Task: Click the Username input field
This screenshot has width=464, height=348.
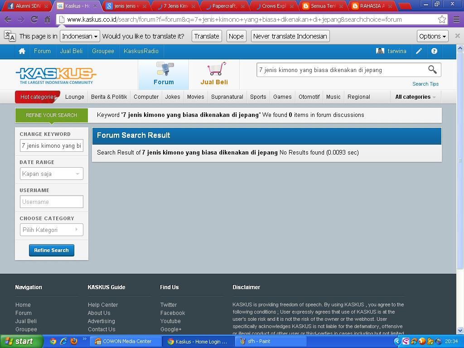Action: click(x=52, y=202)
